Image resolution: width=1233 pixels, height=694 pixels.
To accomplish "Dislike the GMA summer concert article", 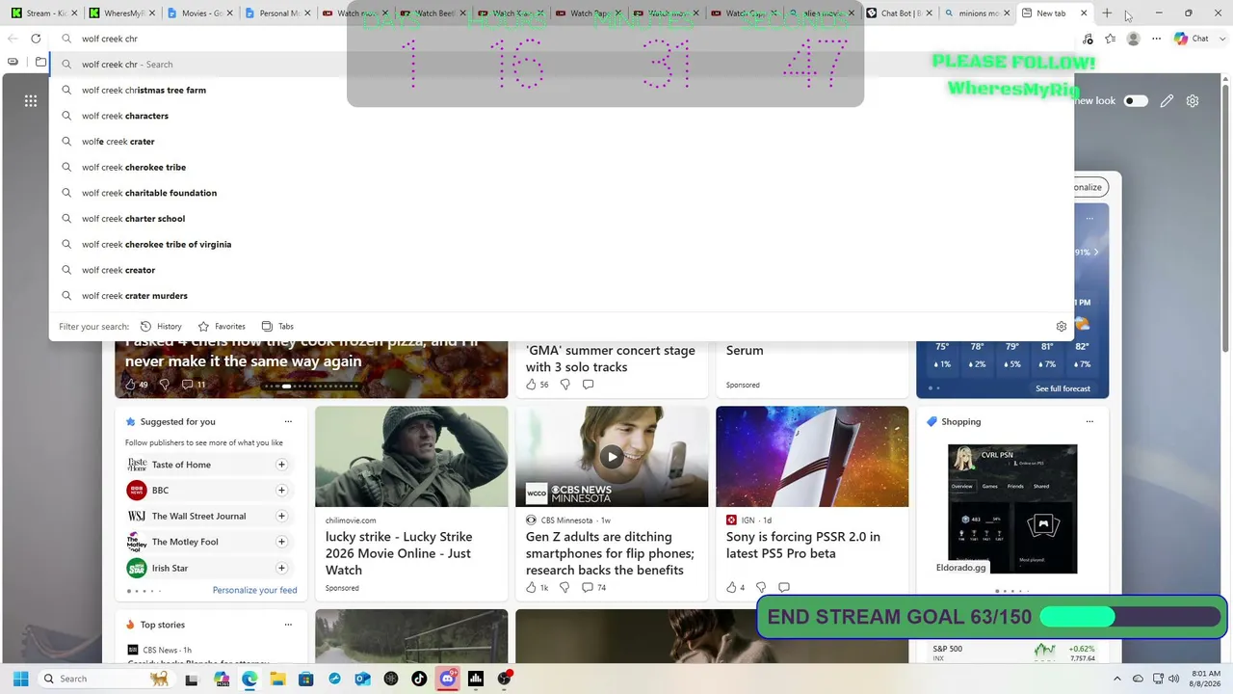I will [x=565, y=385].
